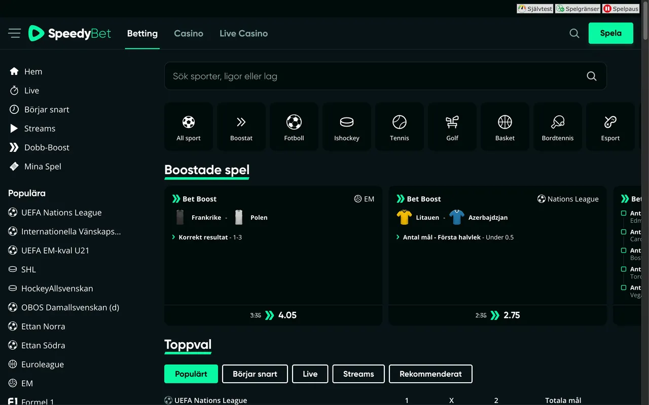The height and width of the screenshot is (405, 649).
Task: Select the Populärt filter tab
Action: tap(191, 374)
